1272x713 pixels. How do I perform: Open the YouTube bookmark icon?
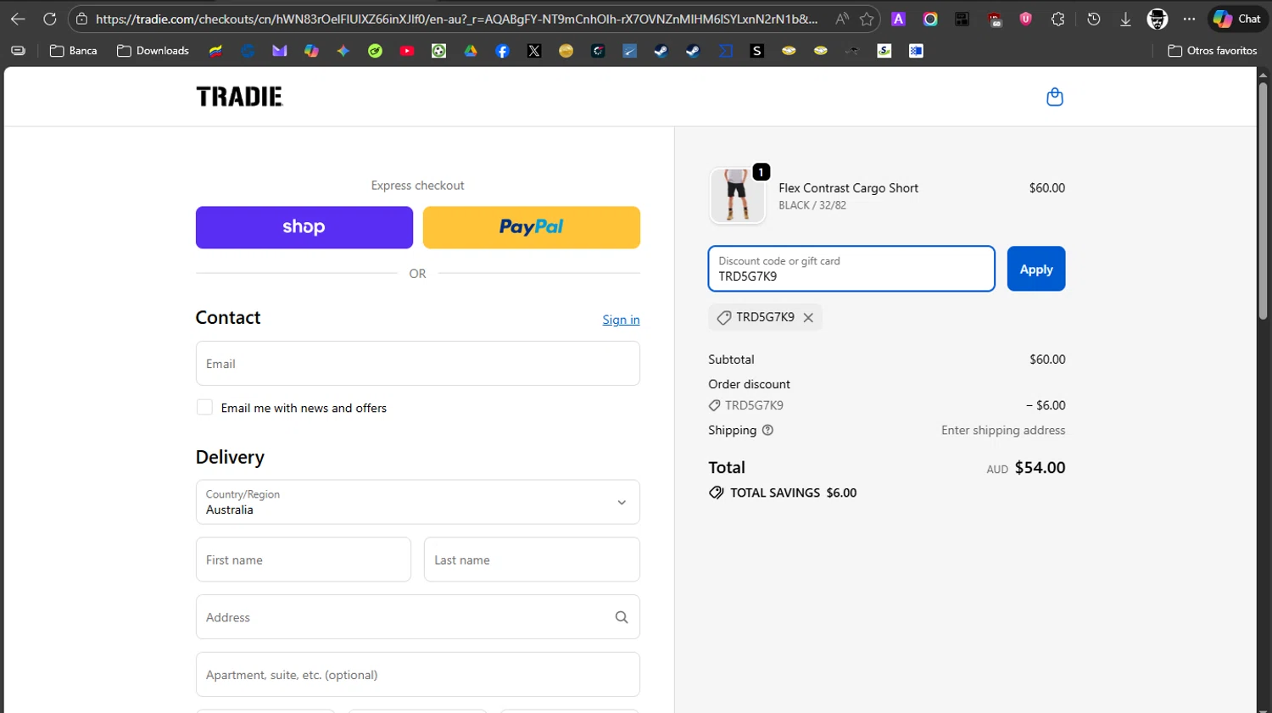[407, 51]
